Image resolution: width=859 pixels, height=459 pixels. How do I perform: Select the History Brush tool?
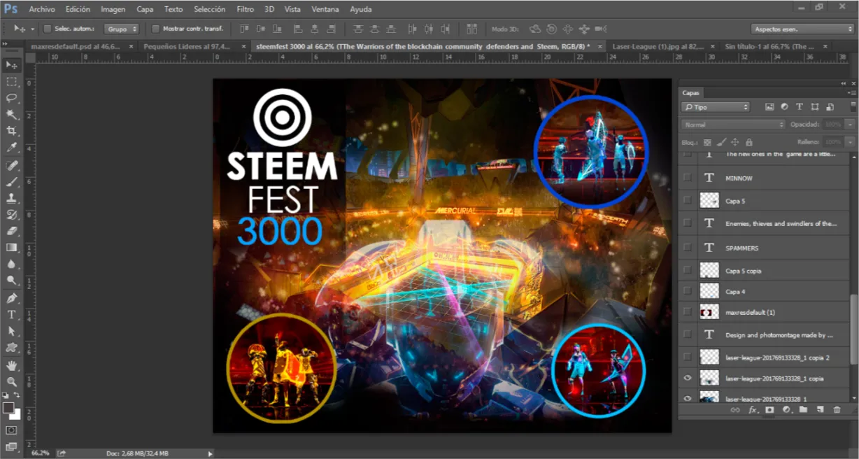pyautogui.click(x=12, y=215)
